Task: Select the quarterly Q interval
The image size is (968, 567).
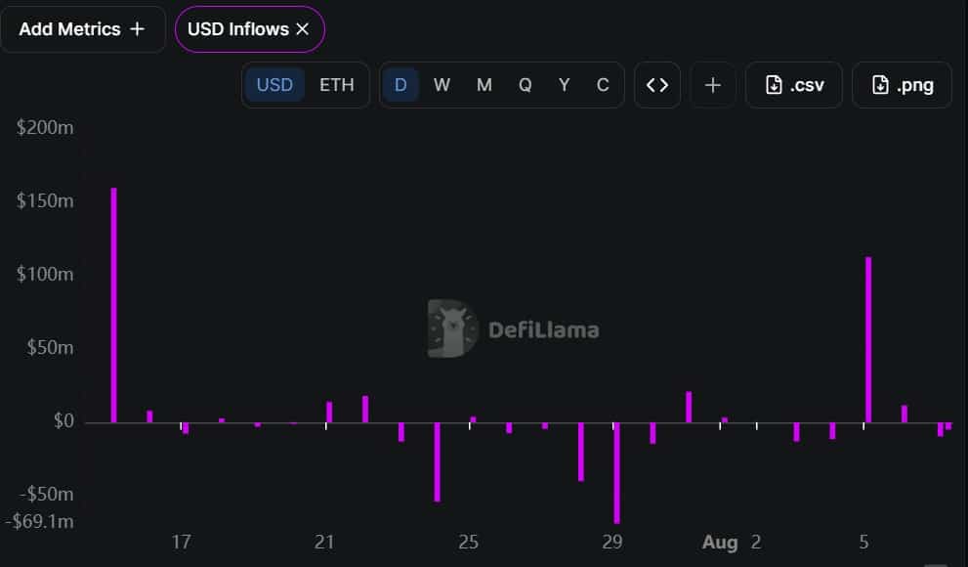Action: (x=525, y=85)
